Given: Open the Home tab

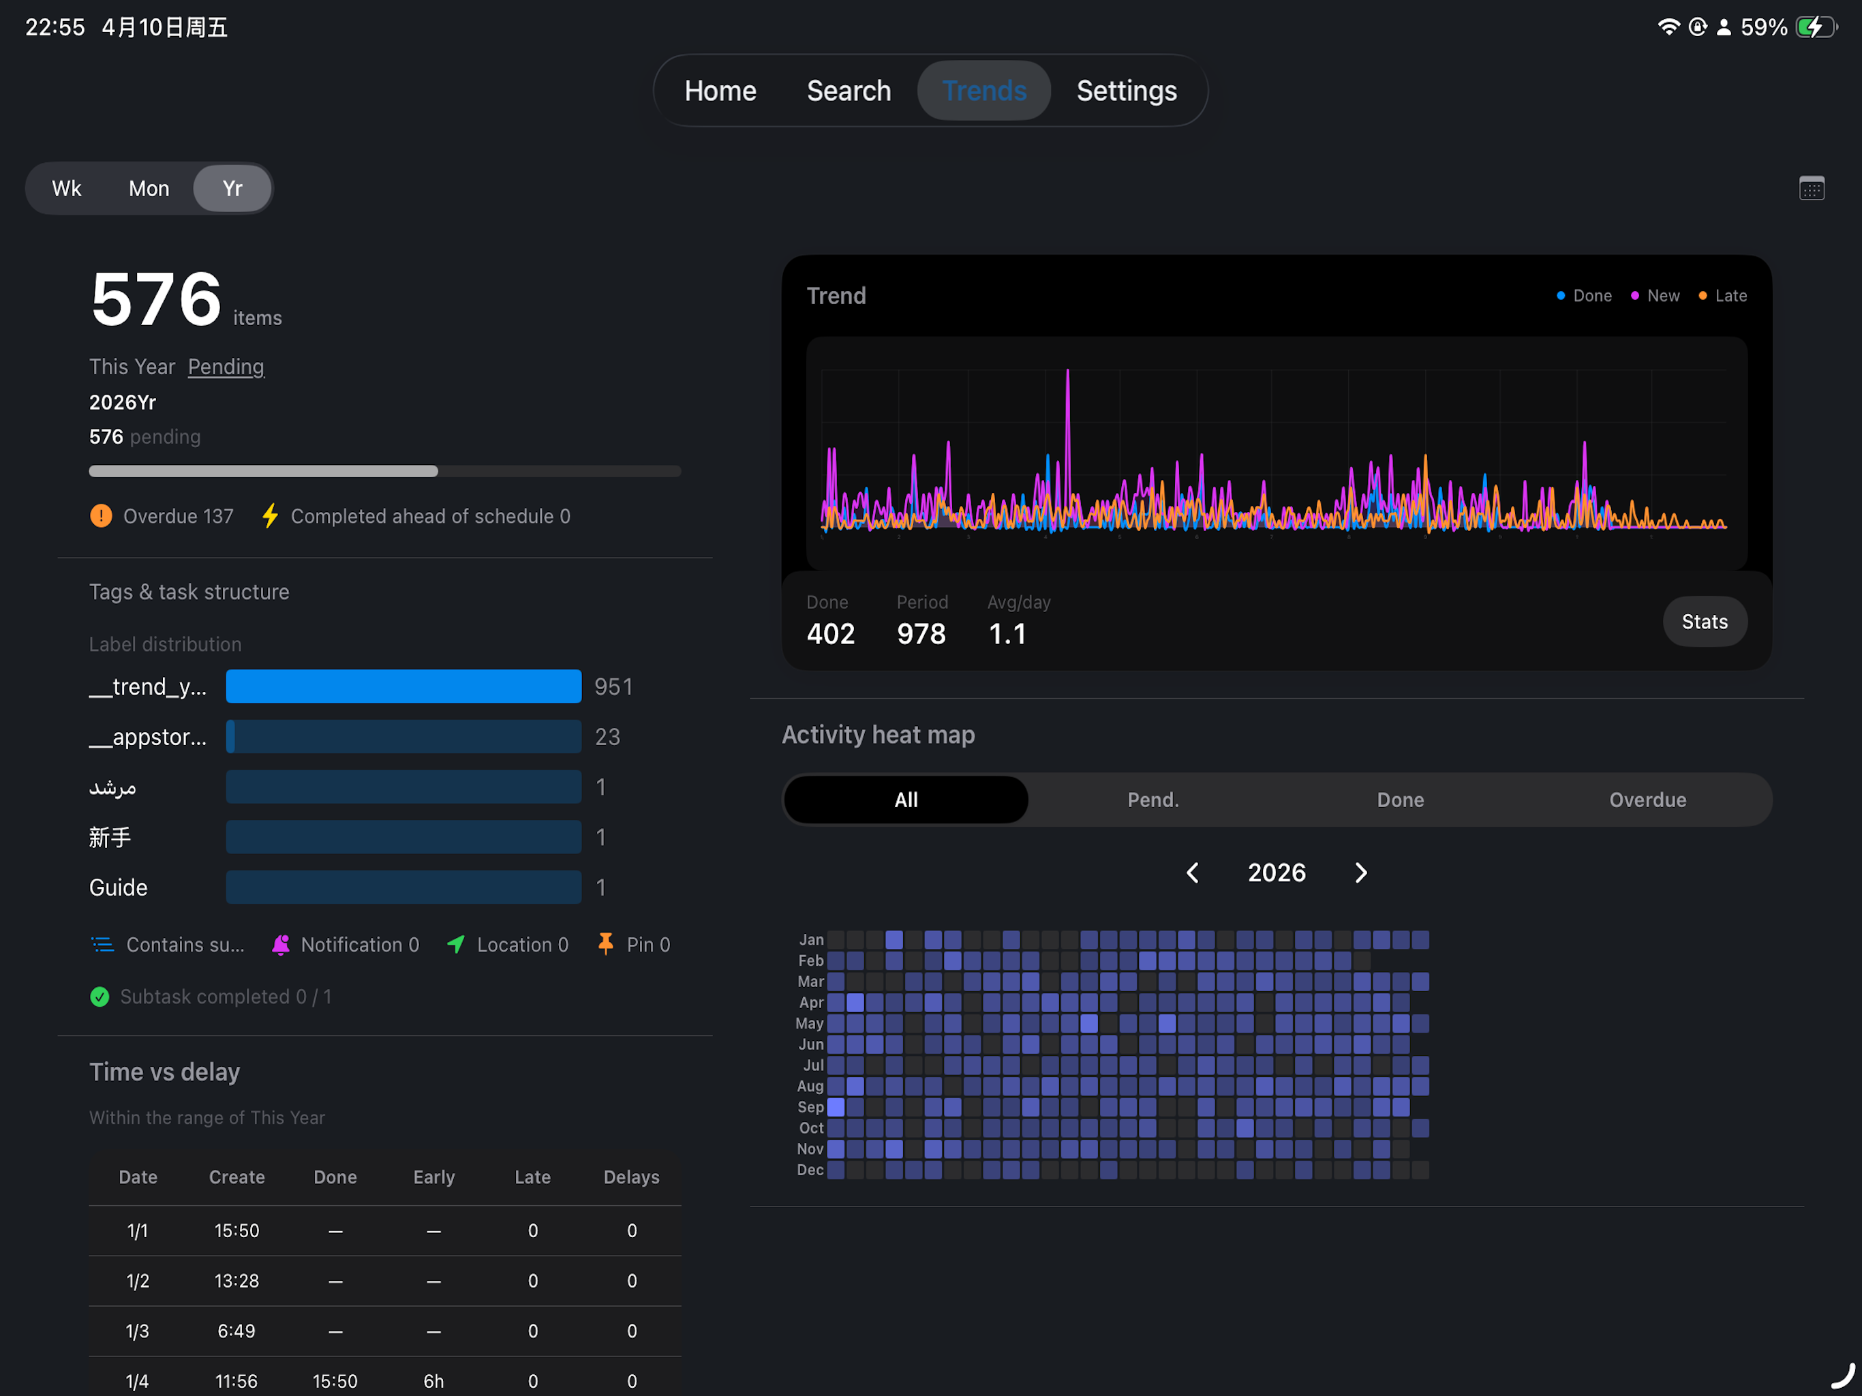Looking at the screenshot, I should point(720,91).
